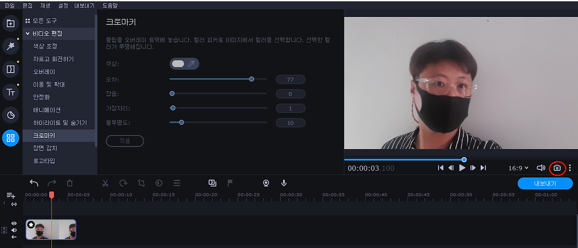Viewport: 578px width, 248px height.
Task: Undo the last action
Action: (x=34, y=183)
